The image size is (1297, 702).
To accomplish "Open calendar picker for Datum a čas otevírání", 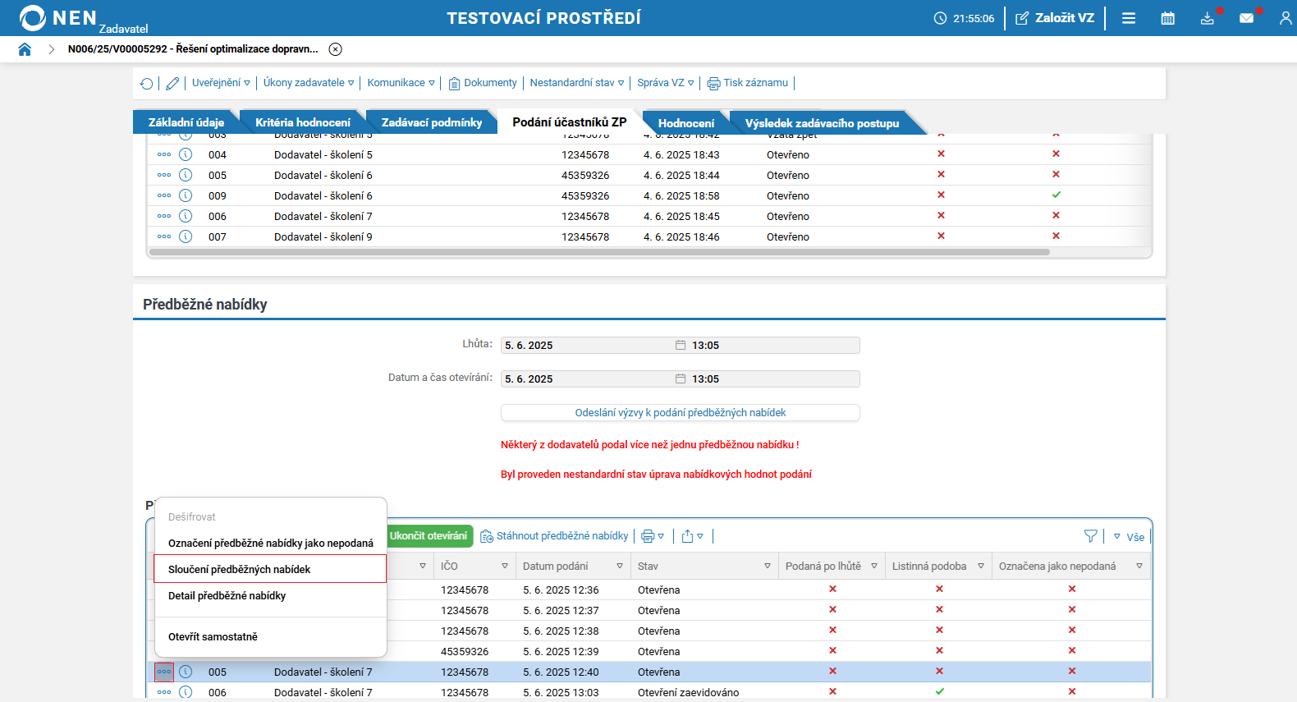I will click(681, 379).
